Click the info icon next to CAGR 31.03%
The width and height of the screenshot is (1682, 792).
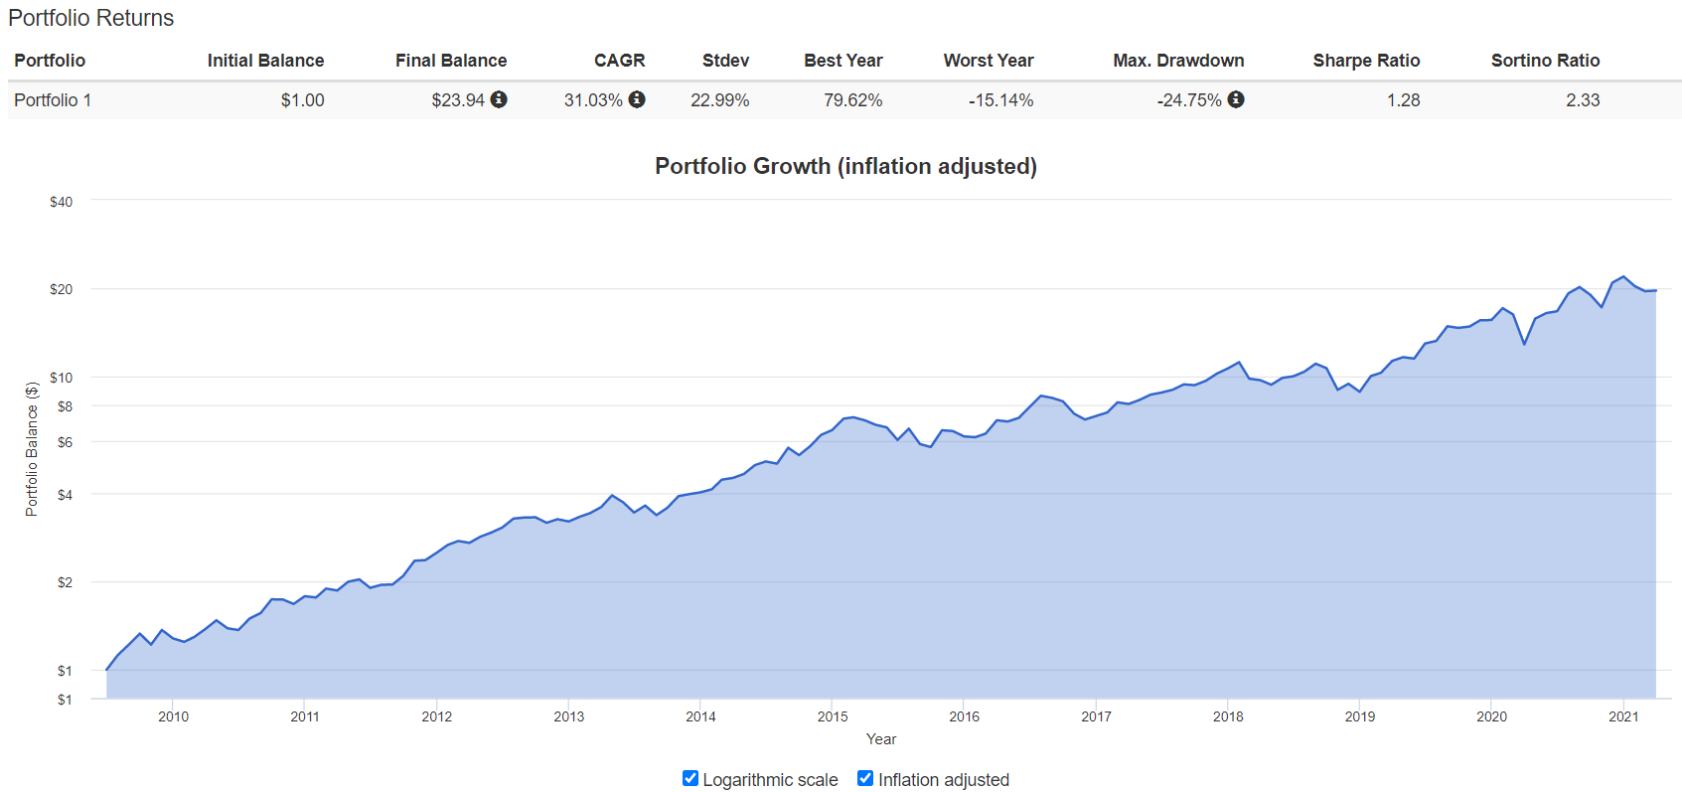click(x=637, y=99)
